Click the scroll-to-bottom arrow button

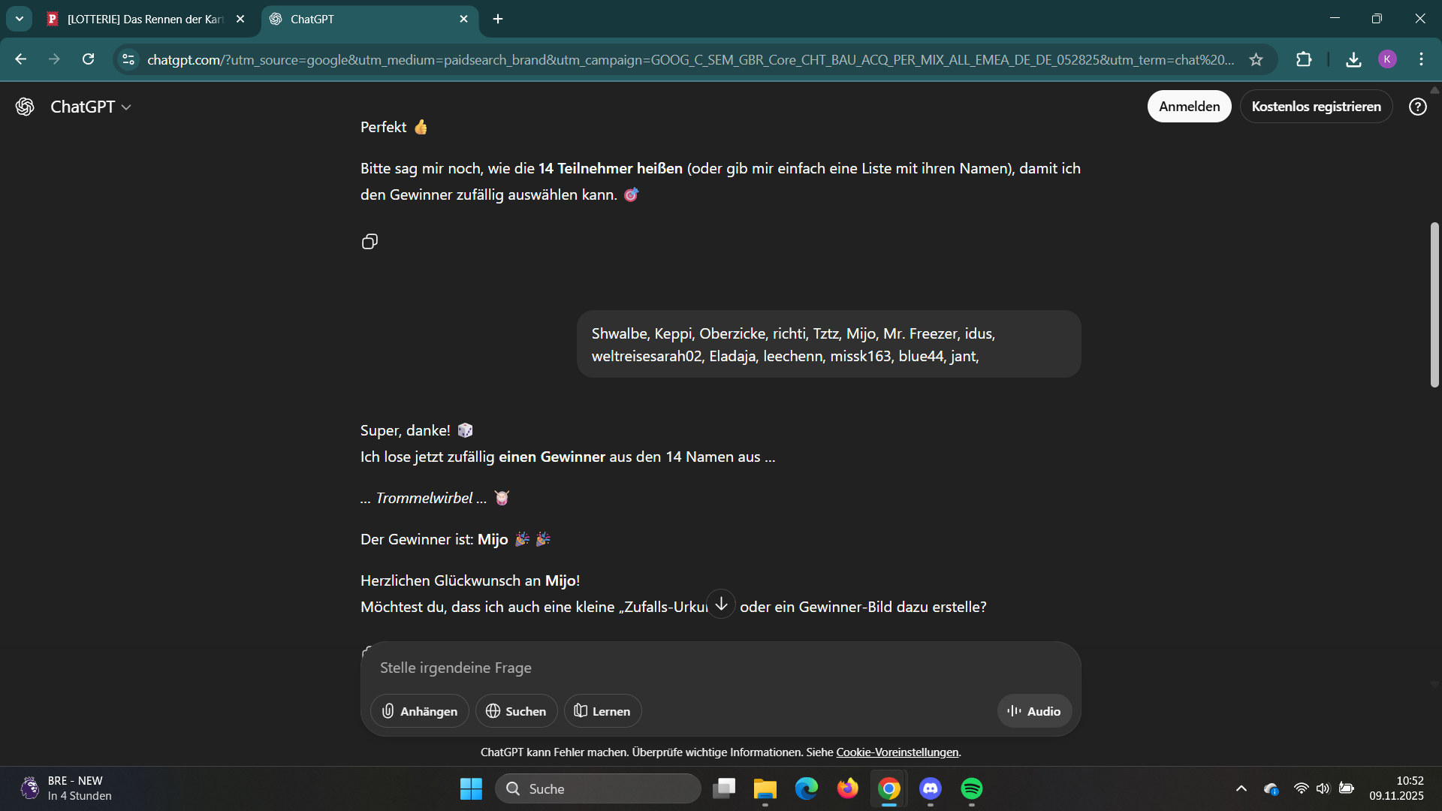point(721,604)
